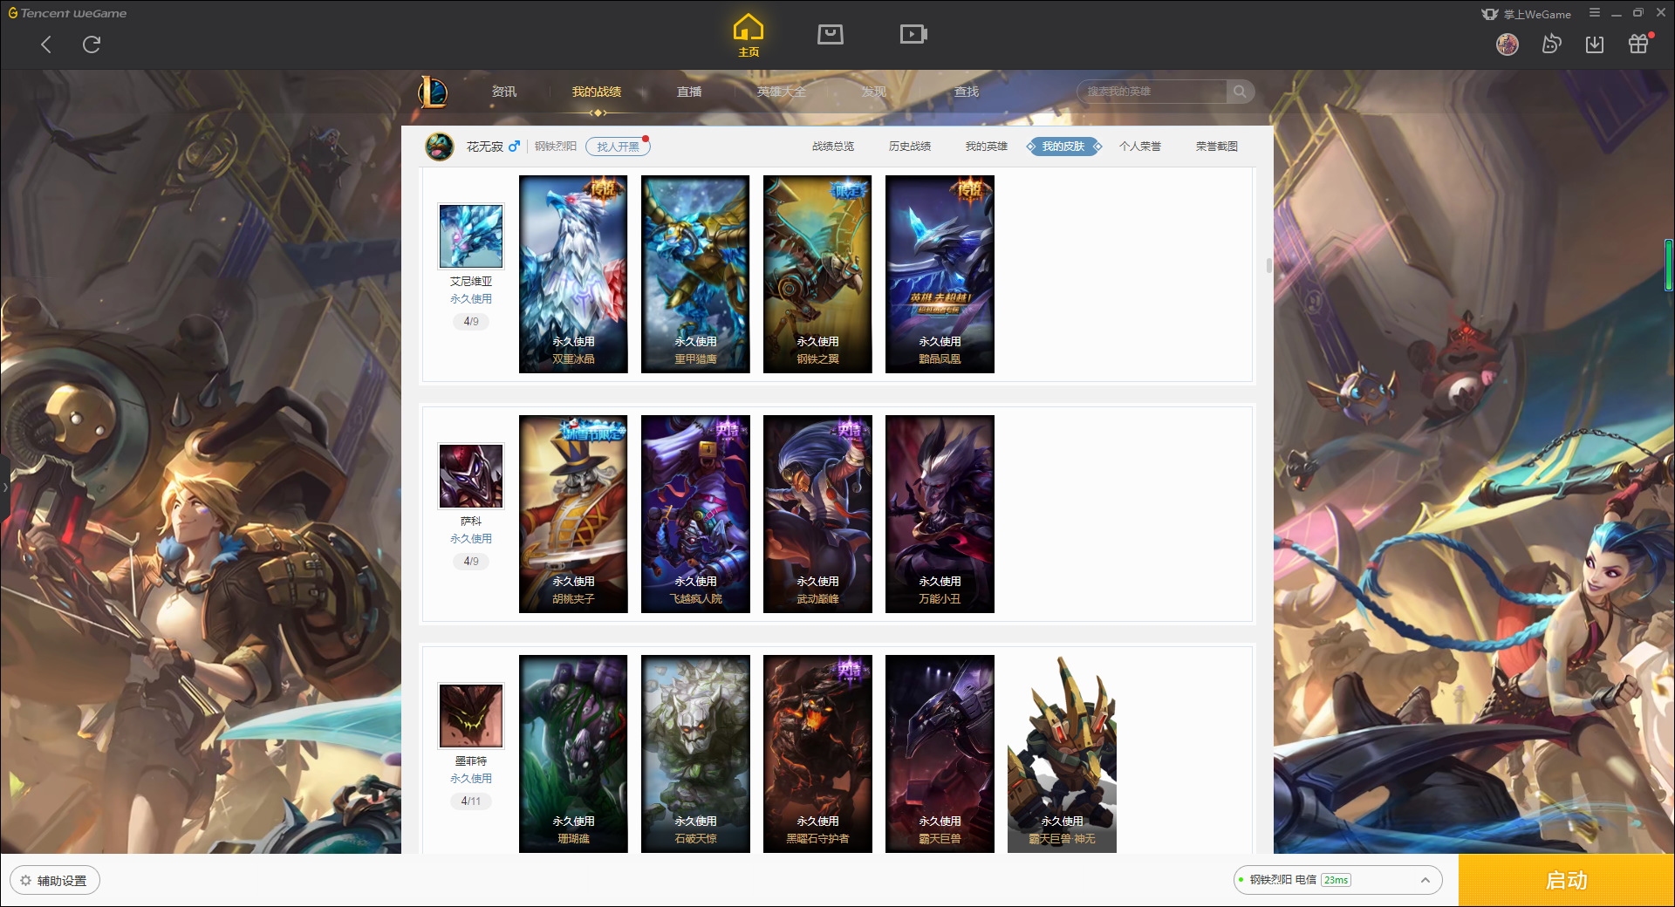Image resolution: width=1675 pixels, height=907 pixels.
Task: Open the 资讯 tab
Action: point(503,92)
